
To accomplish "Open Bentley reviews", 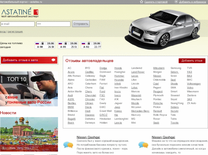I will click(x=72, y=103).
